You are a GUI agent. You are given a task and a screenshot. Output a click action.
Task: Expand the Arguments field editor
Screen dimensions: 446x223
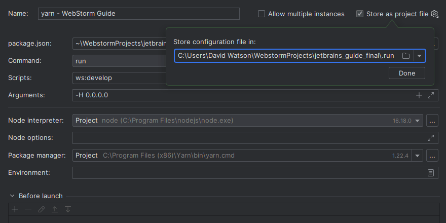coord(431,95)
